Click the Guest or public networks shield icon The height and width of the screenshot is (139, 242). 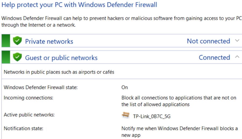click(x=17, y=57)
